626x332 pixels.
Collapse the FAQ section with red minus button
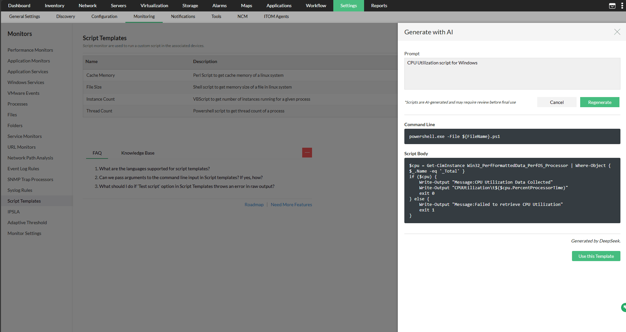click(x=307, y=153)
